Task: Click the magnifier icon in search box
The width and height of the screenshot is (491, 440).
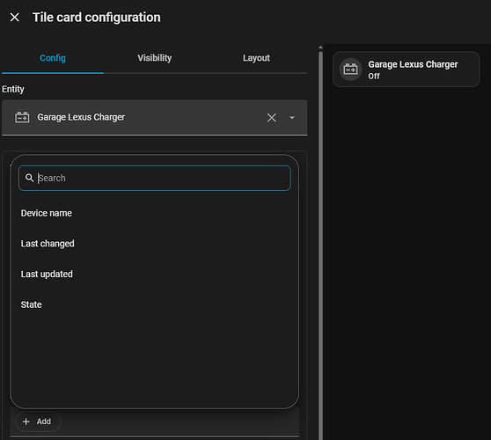Action: tap(29, 178)
